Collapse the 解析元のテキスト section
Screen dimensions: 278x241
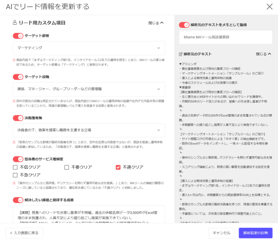coord(263,54)
